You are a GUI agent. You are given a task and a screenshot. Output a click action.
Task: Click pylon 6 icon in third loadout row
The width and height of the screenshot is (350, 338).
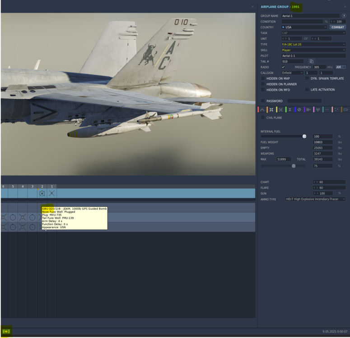point(4,227)
